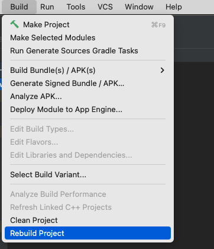Open Select Build Variant... dialog

click(87, 175)
